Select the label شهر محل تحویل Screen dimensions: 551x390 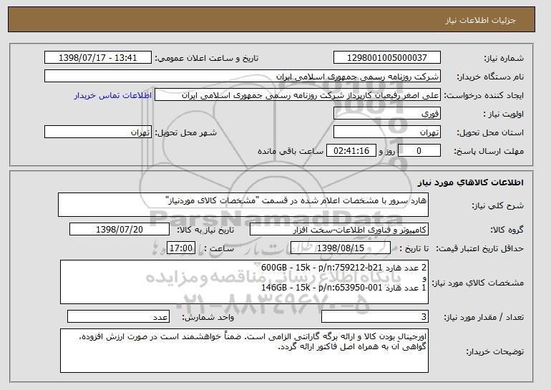click(x=186, y=133)
